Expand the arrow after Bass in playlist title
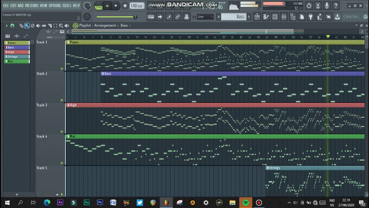 click(130, 25)
